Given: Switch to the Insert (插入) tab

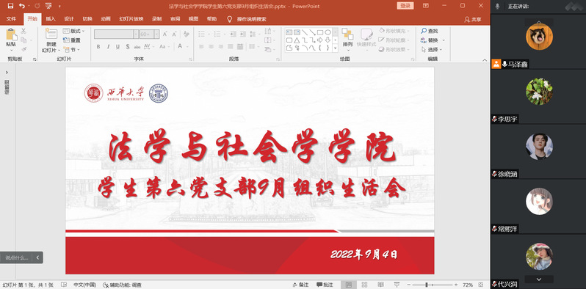Looking at the screenshot, I should coord(51,19).
